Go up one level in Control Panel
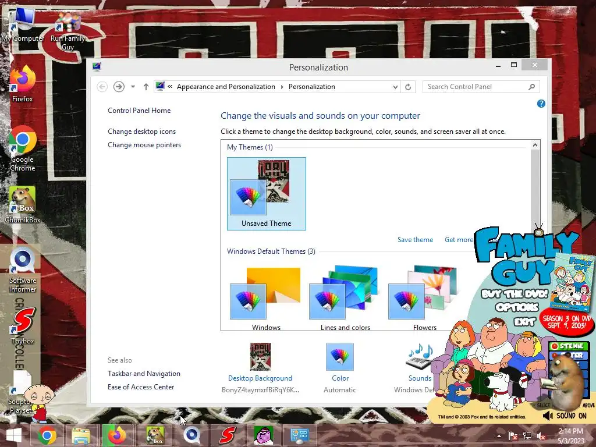 [146, 87]
